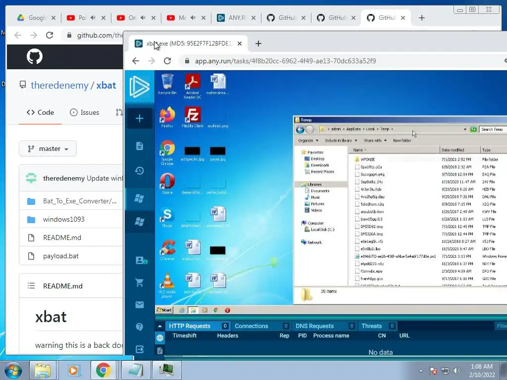Click the volume speaker icon in system tray
Image resolution: width=507 pixels, height=380 pixels.
coord(457,371)
